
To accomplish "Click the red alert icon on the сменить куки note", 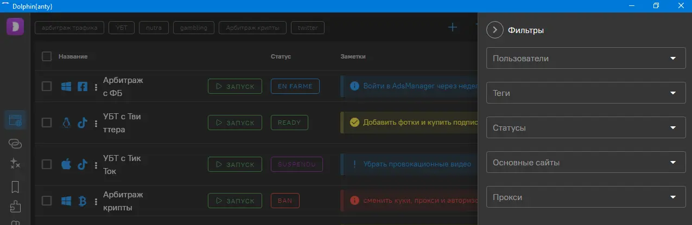I will 355,201.
